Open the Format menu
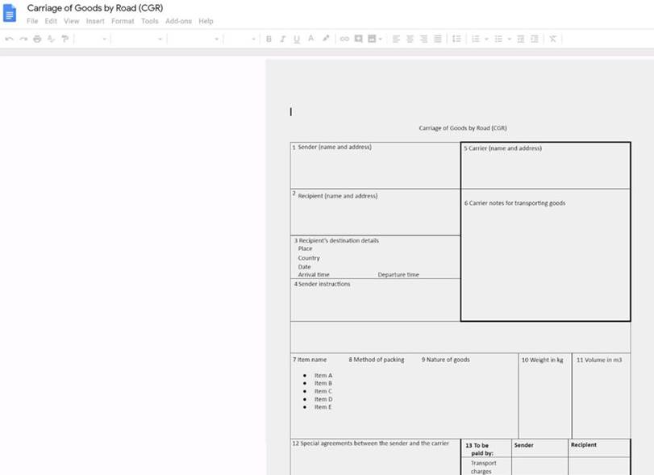The image size is (654, 475). tap(123, 21)
